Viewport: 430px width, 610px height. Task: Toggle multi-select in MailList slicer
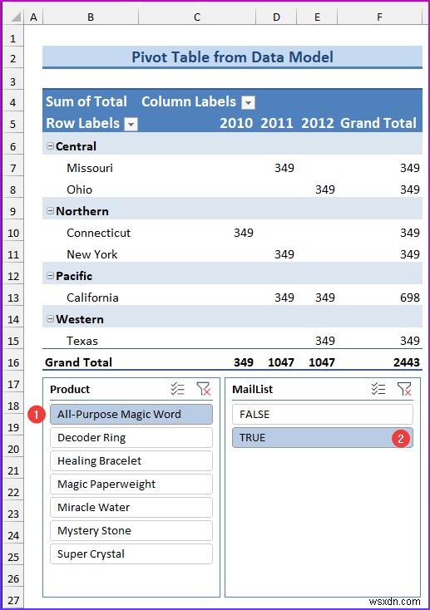tap(378, 389)
